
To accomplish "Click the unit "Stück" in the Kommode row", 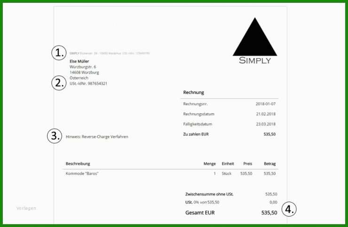I will pos(226,173).
